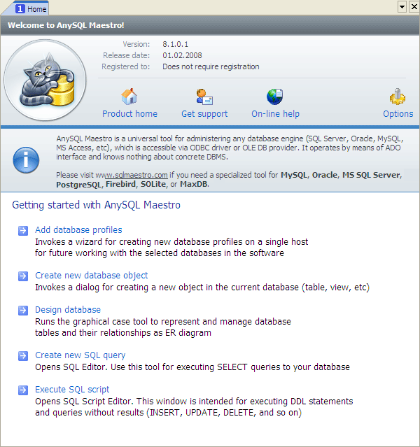
Task: Click the 'Getting started with AnySQL Maestro' heading
Action: tap(96, 205)
